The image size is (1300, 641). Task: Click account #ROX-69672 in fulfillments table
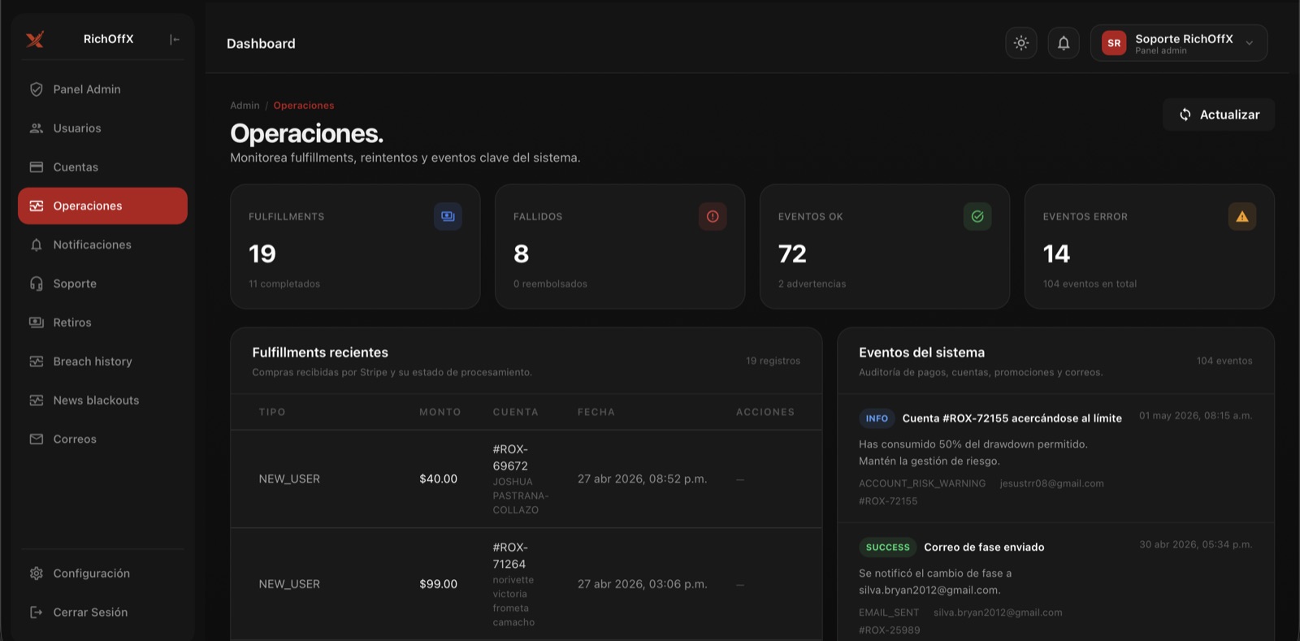pyautogui.click(x=510, y=457)
